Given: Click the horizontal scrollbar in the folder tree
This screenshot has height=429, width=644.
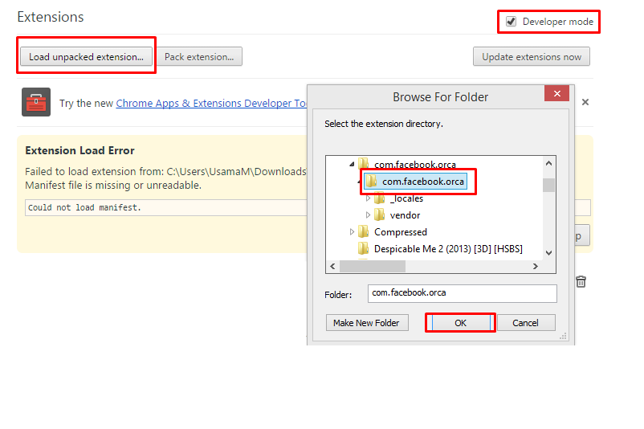Looking at the screenshot, I should 373,266.
